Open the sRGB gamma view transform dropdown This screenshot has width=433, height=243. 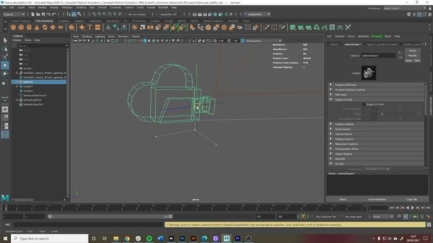[x=261, y=40]
